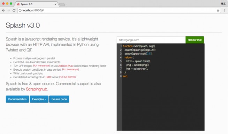This screenshot has width=228, height=134.
Task: Click code line 'har = splash:har(),'
Action: (x=137, y=69)
